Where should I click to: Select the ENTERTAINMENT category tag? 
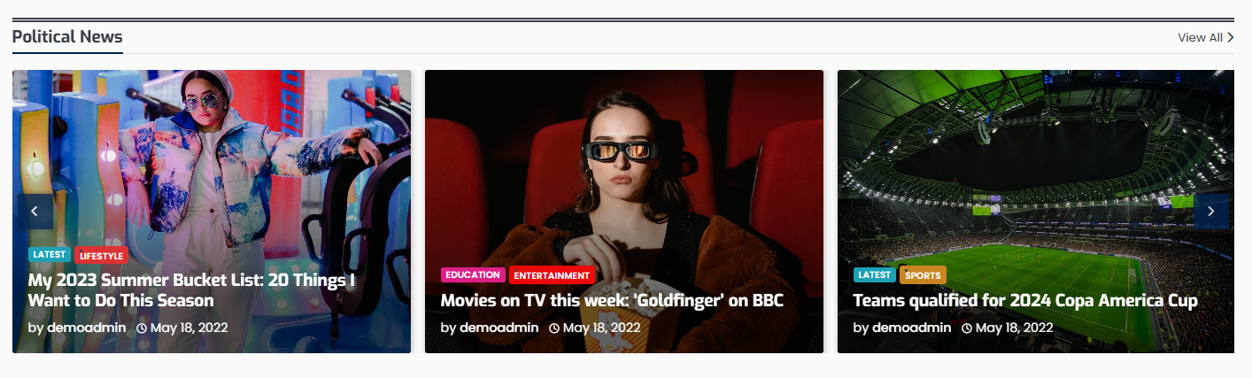552,275
